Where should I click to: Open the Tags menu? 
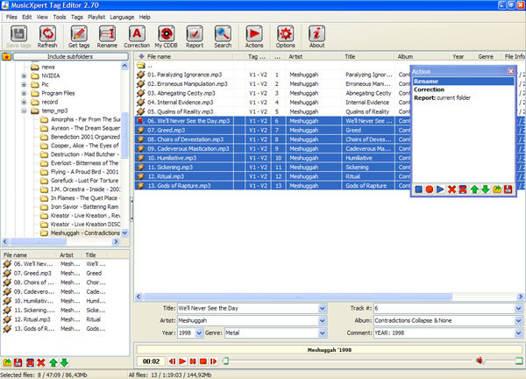click(x=77, y=17)
